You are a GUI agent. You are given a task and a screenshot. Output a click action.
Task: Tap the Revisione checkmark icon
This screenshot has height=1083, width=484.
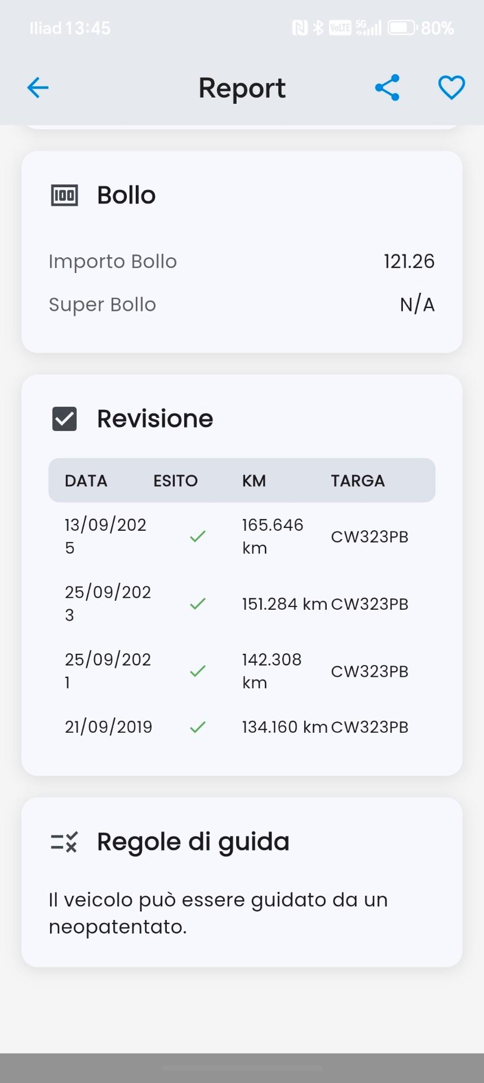(64, 419)
